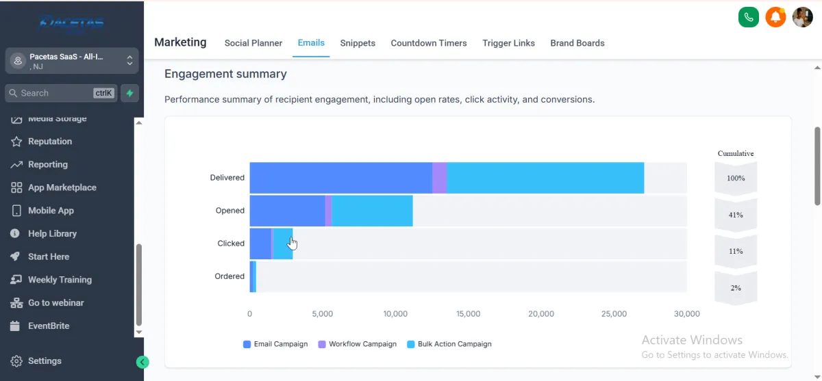Click the Clicked Email Campaign bar segment
The image size is (822, 381).
[x=260, y=244]
